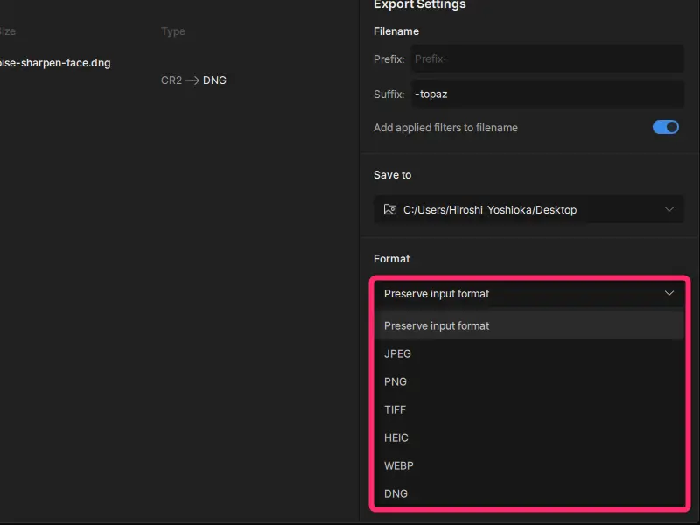This screenshot has height=525, width=700.
Task: Click into the Prefix filename field
Action: pyautogui.click(x=546, y=59)
